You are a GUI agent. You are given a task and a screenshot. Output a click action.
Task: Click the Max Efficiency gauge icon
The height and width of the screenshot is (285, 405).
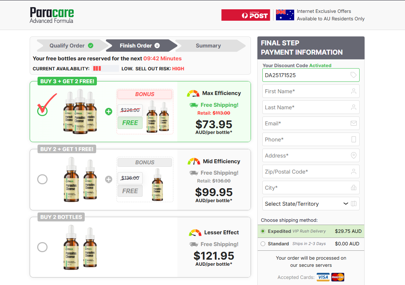point(193,93)
